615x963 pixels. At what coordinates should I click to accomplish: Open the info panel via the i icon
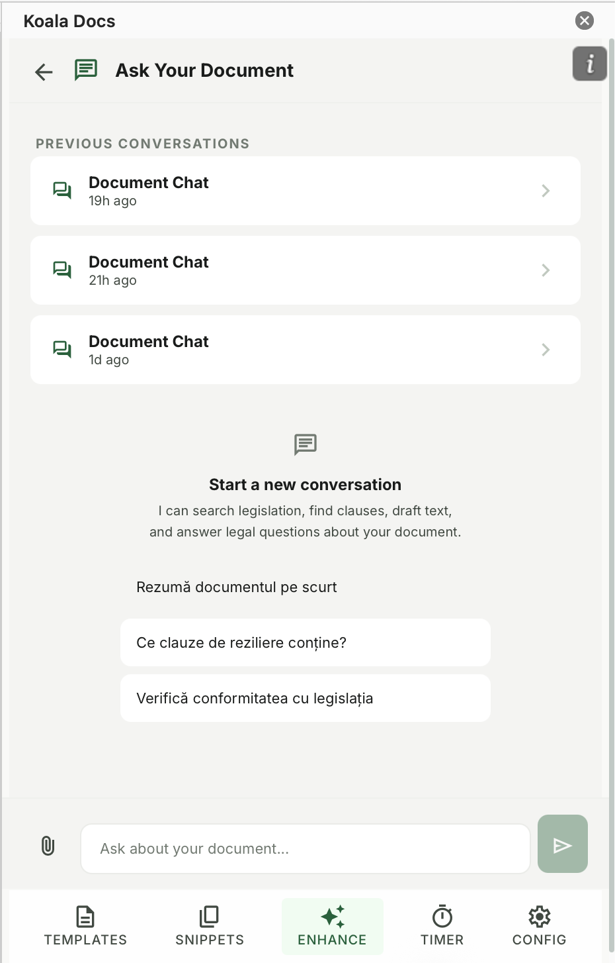[x=589, y=64]
